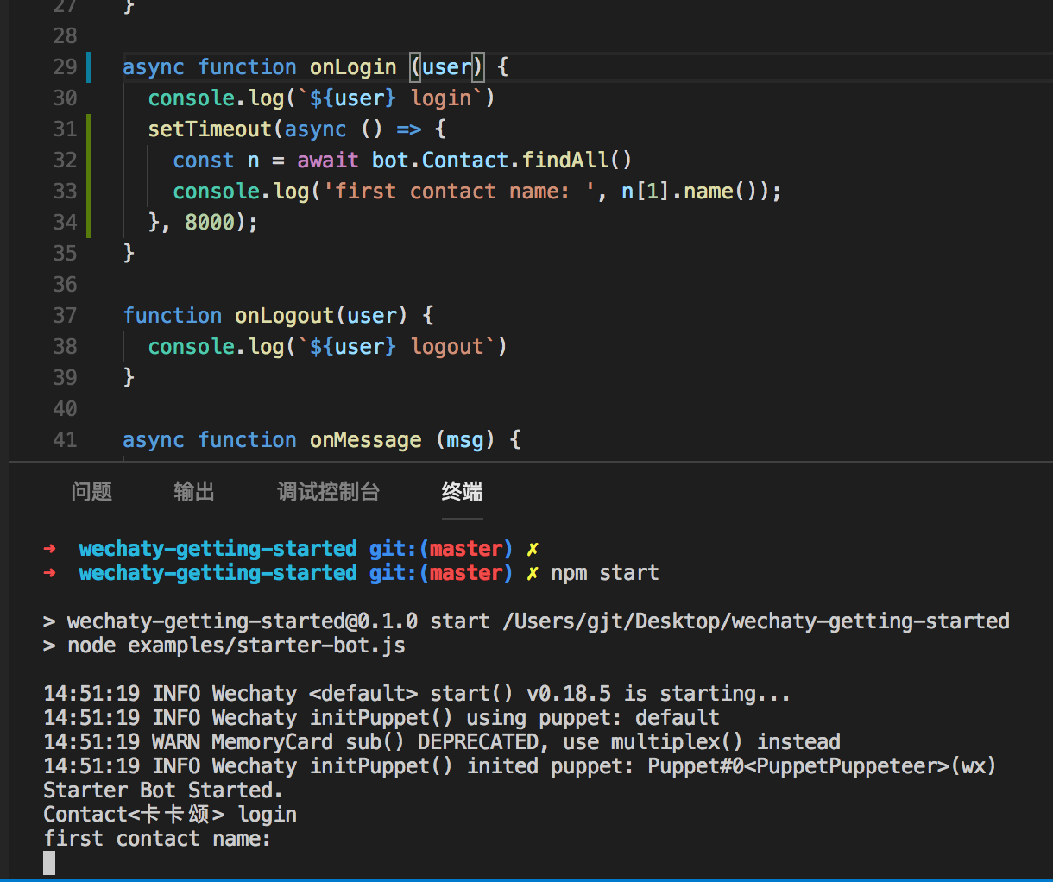Click the master branch label in the terminal prompt
Screen dimensions: 1053x882
click(466, 572)
